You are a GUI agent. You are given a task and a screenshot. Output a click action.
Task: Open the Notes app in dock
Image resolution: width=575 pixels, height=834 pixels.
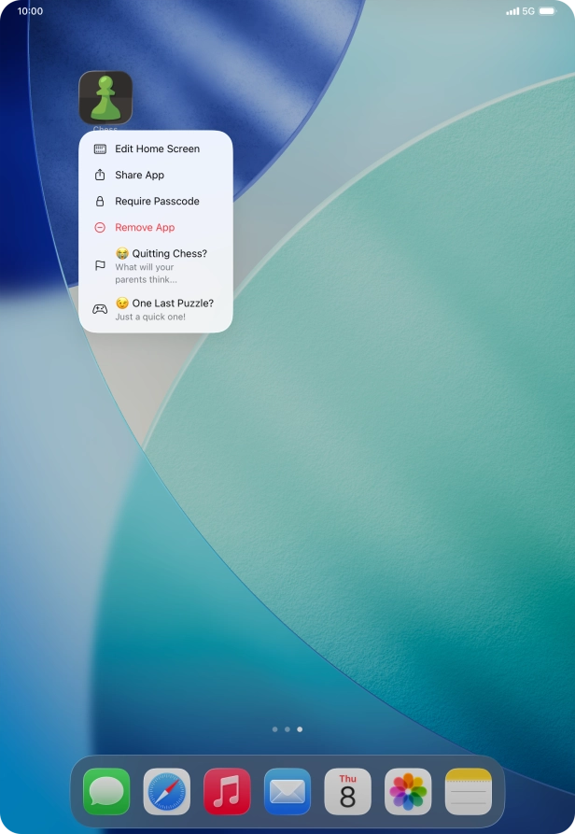(x=469, y=792)
